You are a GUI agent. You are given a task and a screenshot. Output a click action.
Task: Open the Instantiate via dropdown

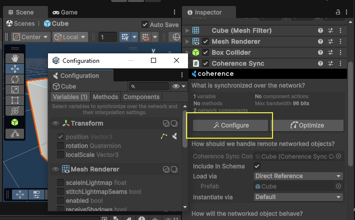[x=298, y=197]
